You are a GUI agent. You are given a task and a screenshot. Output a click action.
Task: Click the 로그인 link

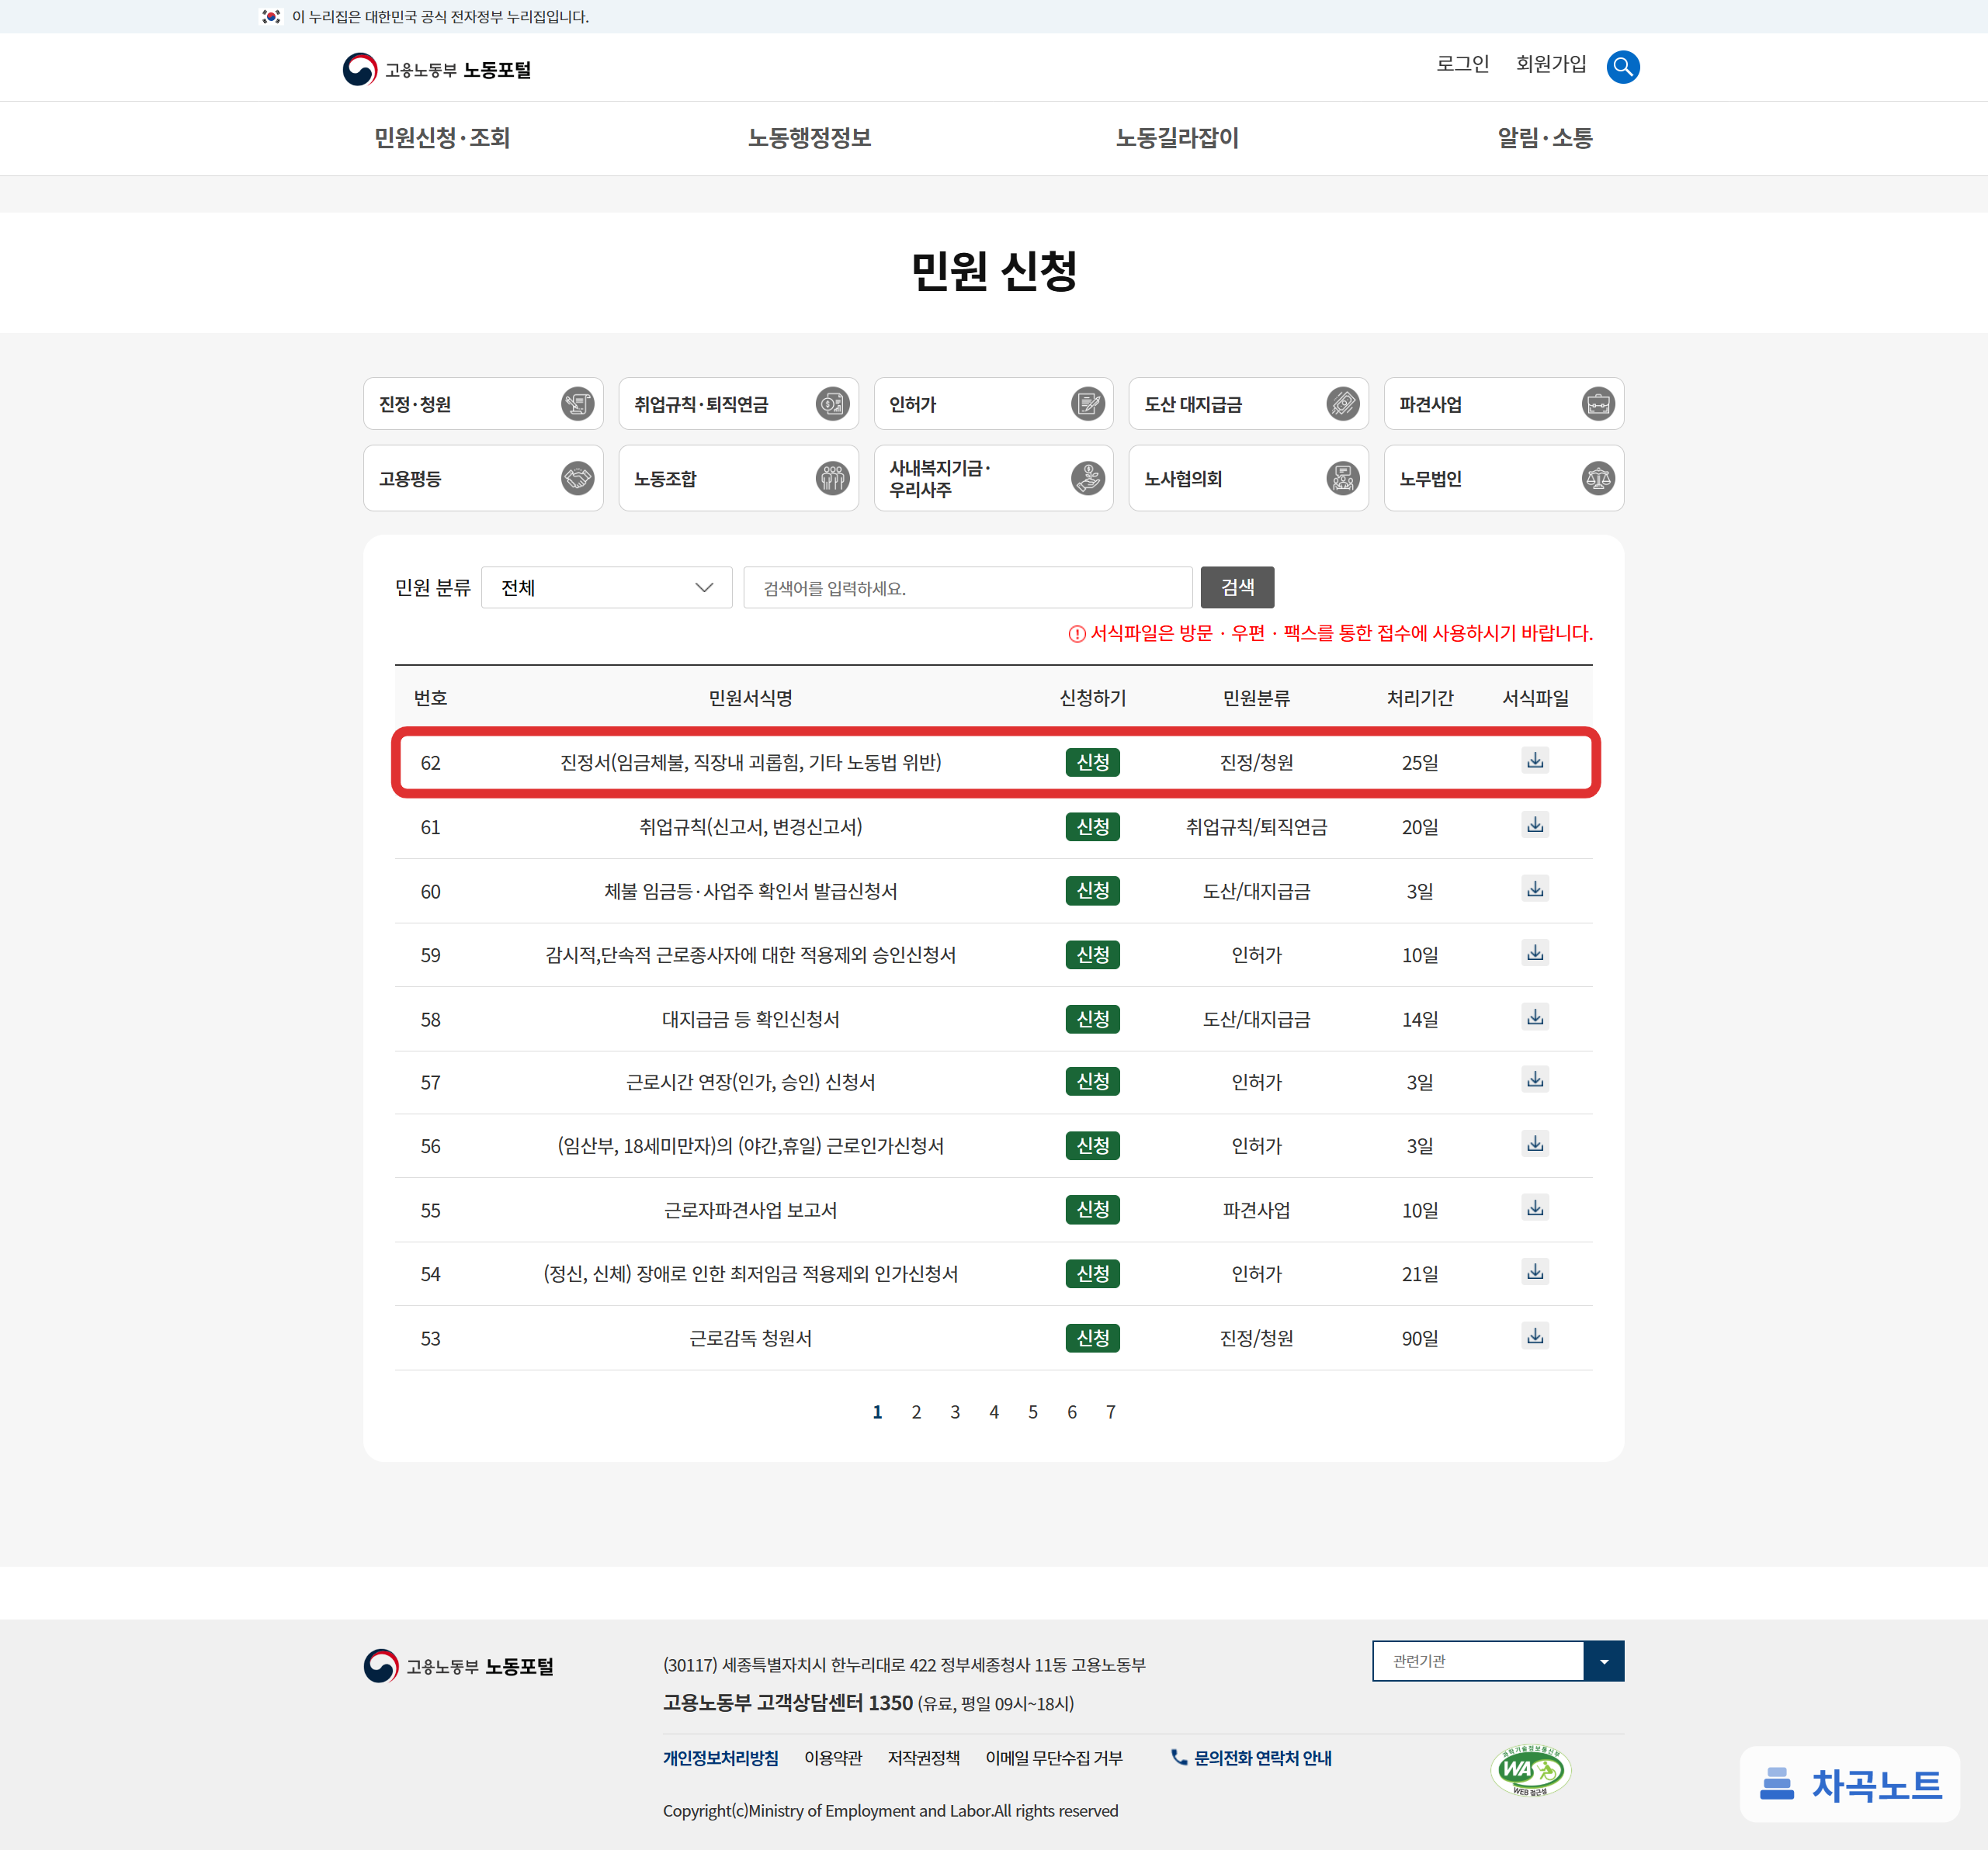[x=1462, y=64]
